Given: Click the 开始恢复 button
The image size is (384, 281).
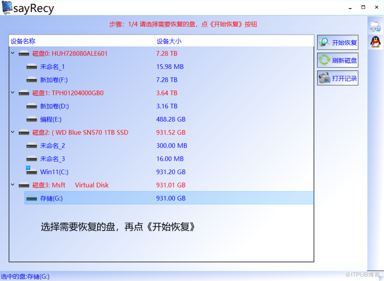Looking at the screenshot, I should click(x=337, y=42).
